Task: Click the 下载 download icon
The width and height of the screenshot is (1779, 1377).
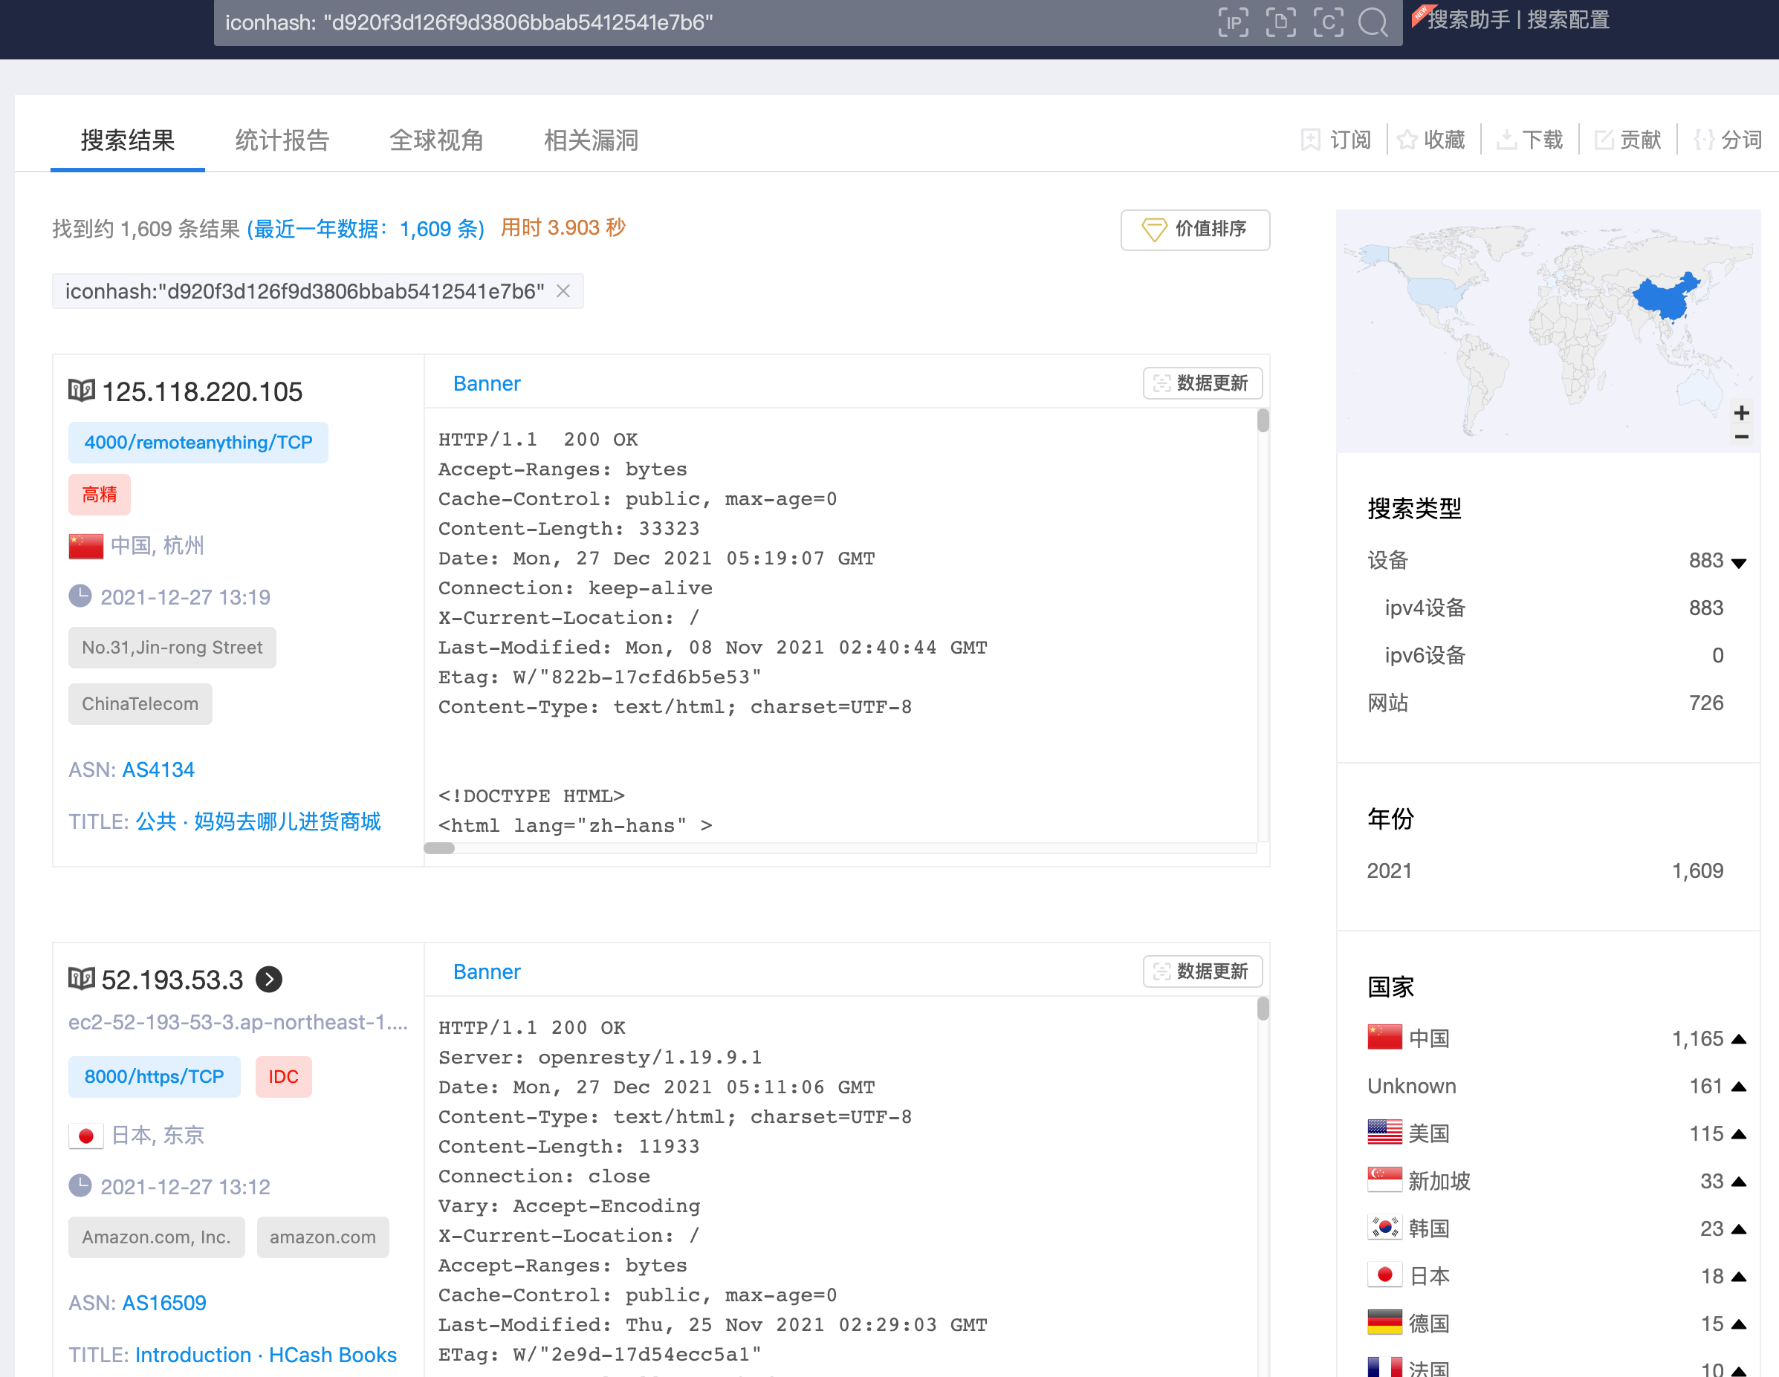Action: pyautogui.click(x=1506, y=140)
